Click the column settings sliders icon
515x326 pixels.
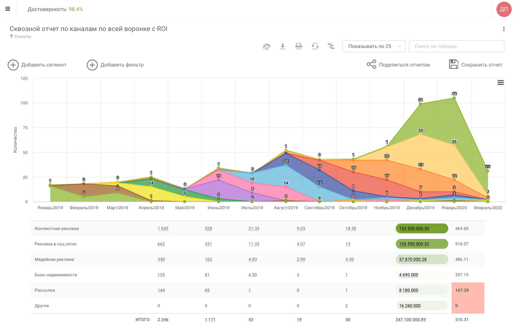pyautogui.click(x=331, y=46)
